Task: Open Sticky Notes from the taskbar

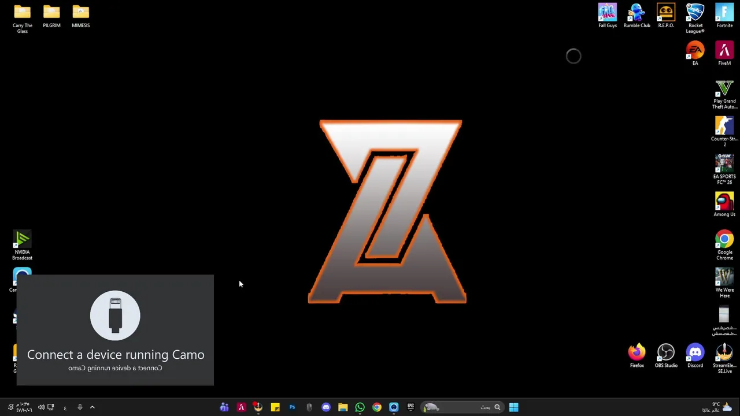Action: pyautogui.click(x=275, y=407)
